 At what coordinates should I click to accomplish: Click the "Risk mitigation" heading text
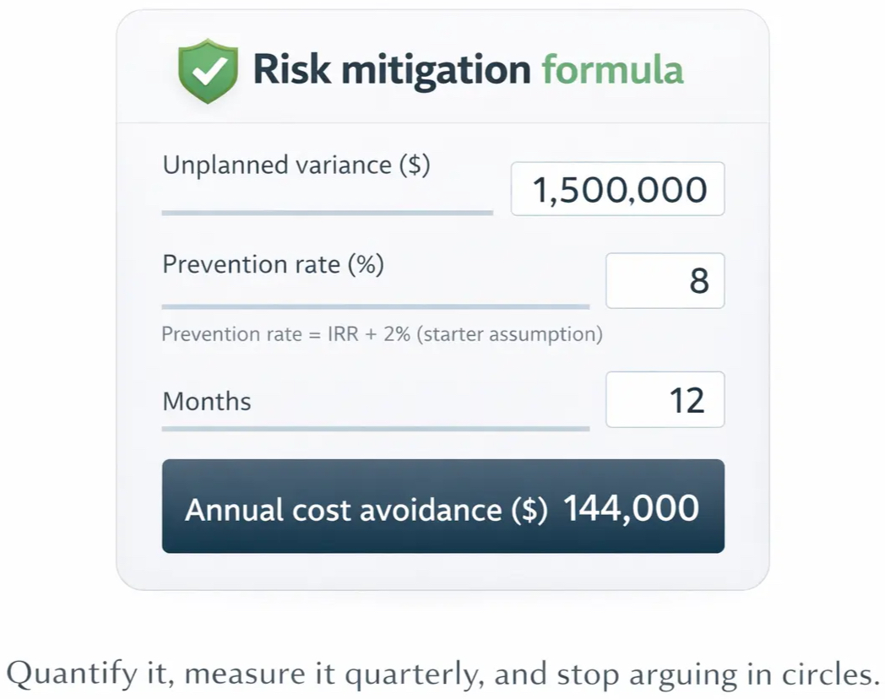click(391, 69)
